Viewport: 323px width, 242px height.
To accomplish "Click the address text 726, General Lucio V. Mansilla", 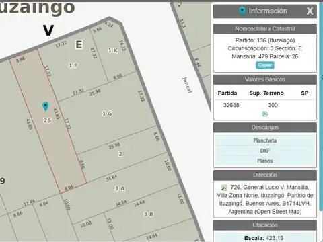I will click(x=270, y=187).
